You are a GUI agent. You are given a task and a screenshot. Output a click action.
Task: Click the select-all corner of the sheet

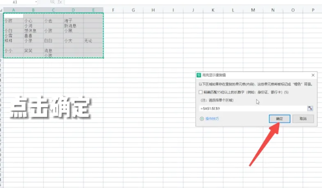(1, 10)
